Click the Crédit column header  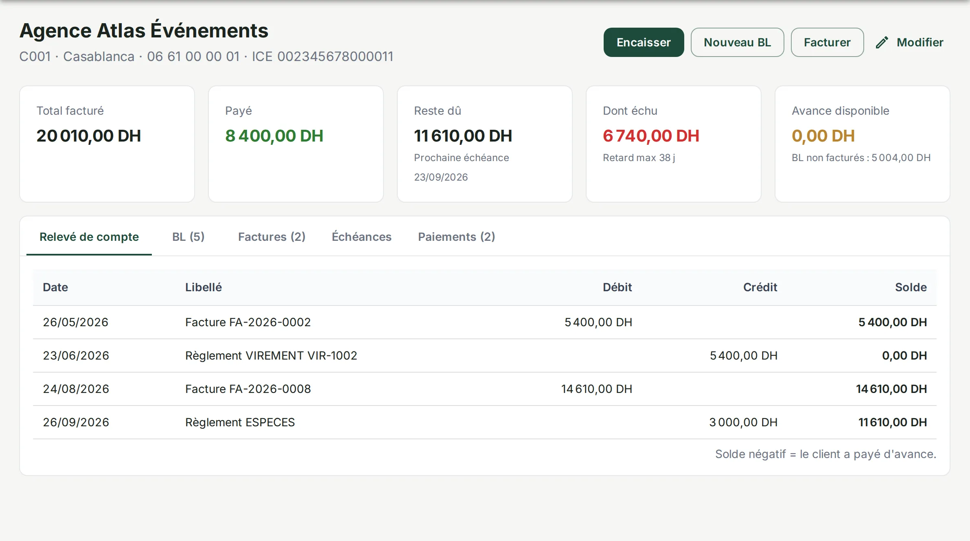click(x=760, y=287)
